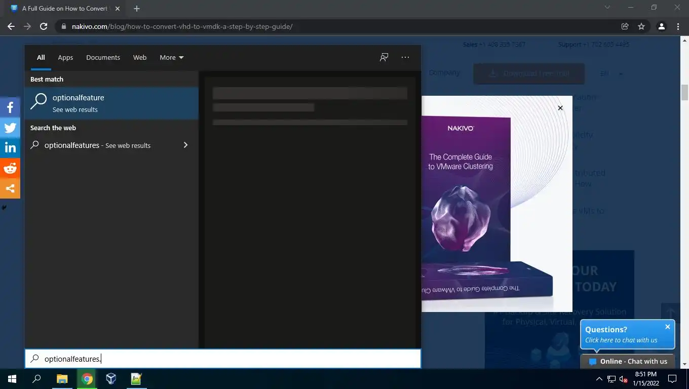Show hidden system tray icons
Screen dimensions: 689x389
click(599, 379)
